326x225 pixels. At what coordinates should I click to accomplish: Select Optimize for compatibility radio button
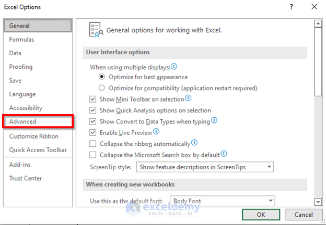coord(102,88)
